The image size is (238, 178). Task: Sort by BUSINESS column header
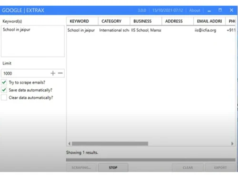[x=146, y=21]
